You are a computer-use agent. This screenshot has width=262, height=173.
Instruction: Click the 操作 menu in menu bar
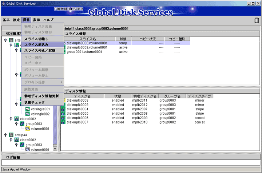tap(26, 20)
